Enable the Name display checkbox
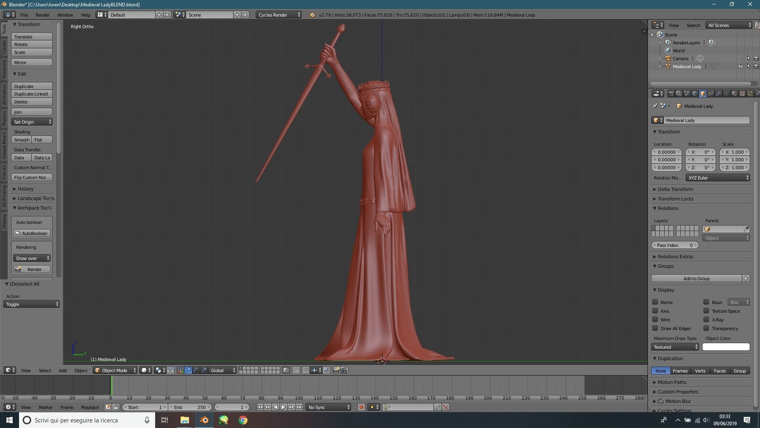 click(655, 302)
